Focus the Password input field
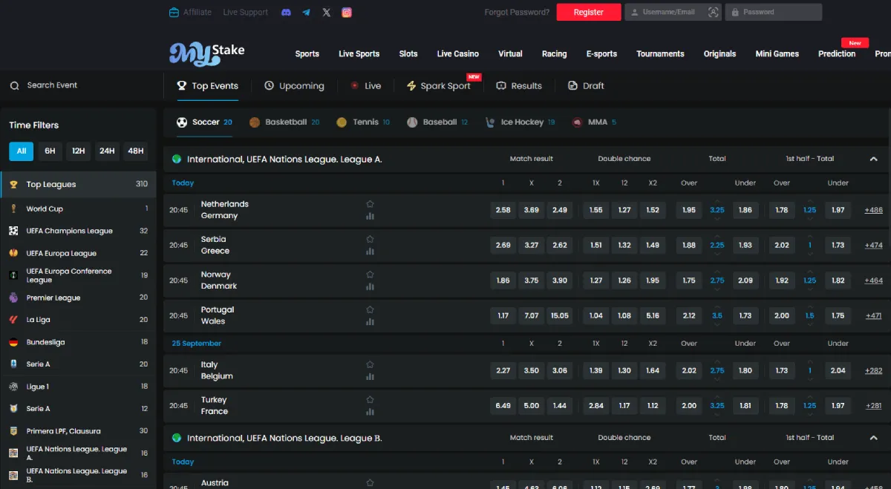891x489 pixels. [x=774, y=12]
